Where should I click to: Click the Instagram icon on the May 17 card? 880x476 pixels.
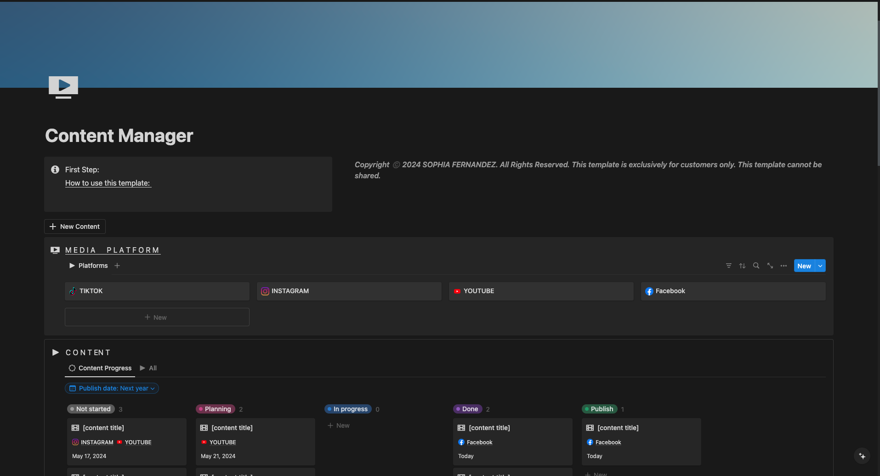[75, 442]
